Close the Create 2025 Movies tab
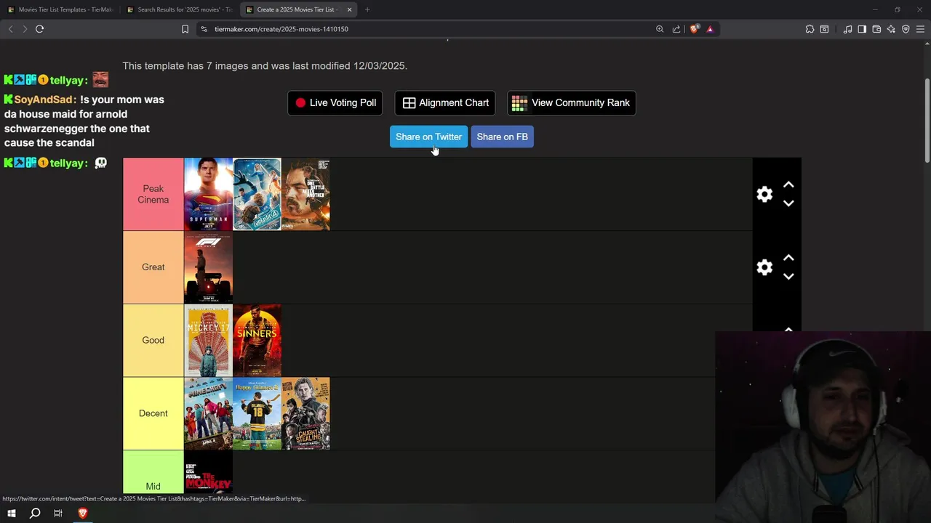 coord(349,9)
